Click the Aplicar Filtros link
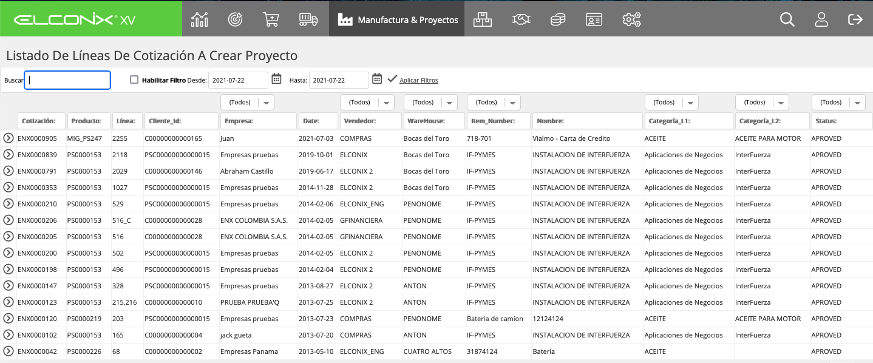Viewport: 873px width, 363px height. (x=419, y=80)
